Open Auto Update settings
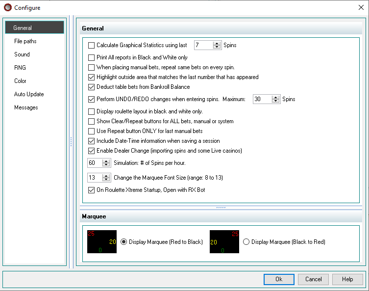 pos(29,94)
